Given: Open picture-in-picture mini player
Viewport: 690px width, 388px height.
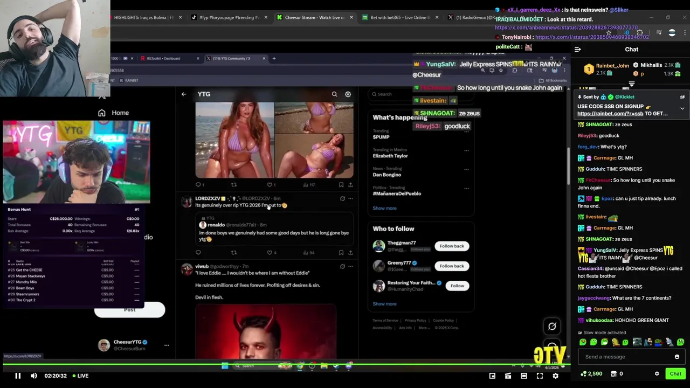Looking at the screenshot, I should click(492, 376).
